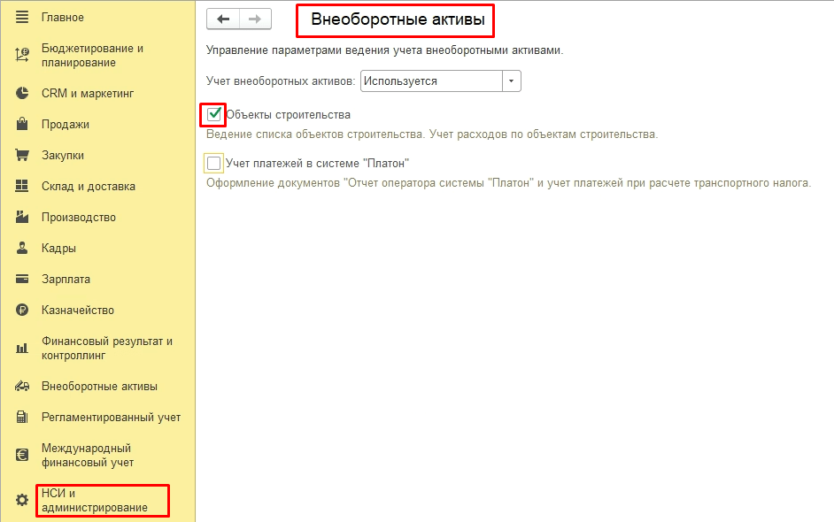Open the Главное section
Viewport: 834px width, 522px height.
[x=63, y=17]
